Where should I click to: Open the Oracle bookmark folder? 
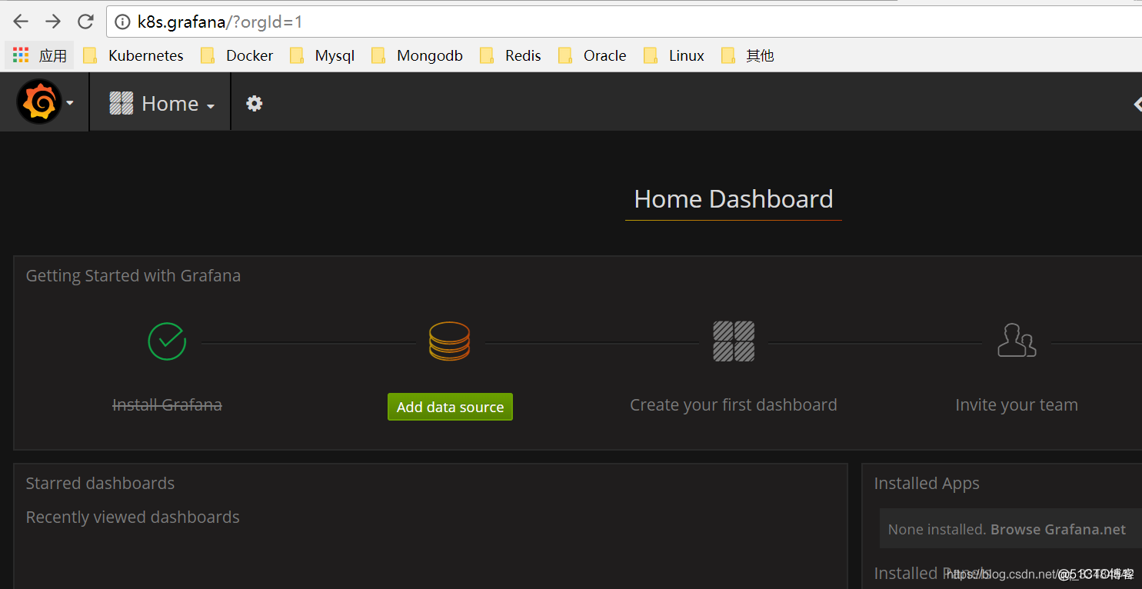click(x=592, y=55)
